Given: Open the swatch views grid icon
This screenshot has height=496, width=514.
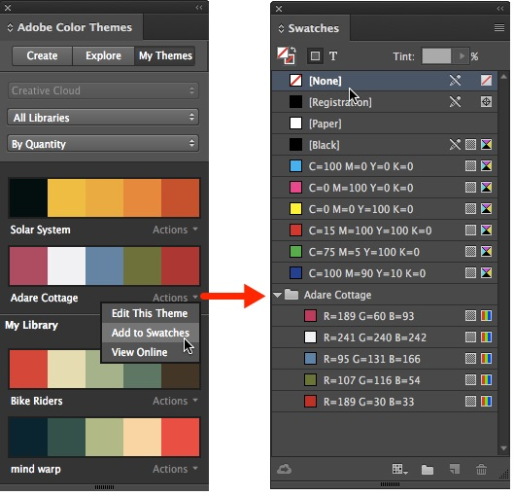Looking at the screenshot, I should pos(399,469).
